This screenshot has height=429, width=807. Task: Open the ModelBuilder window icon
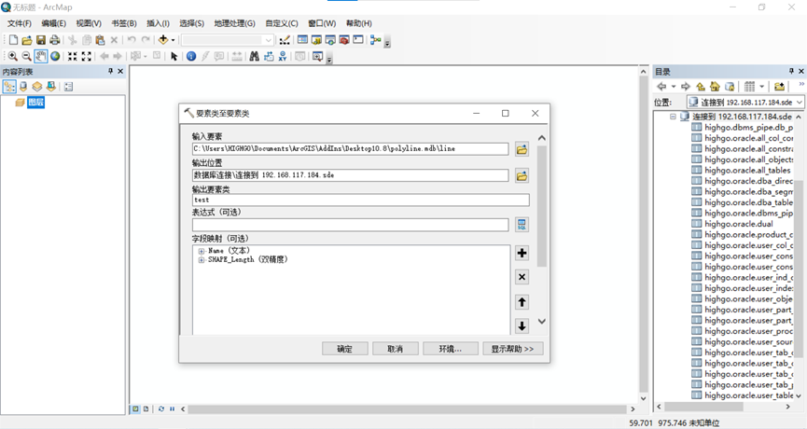376,40
